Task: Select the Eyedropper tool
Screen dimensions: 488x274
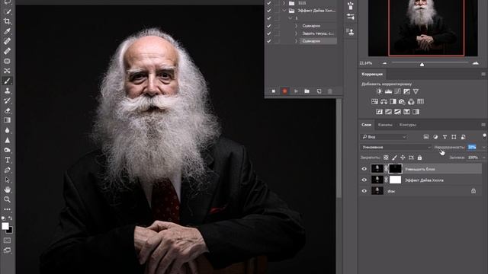Action: click(7, 31)
